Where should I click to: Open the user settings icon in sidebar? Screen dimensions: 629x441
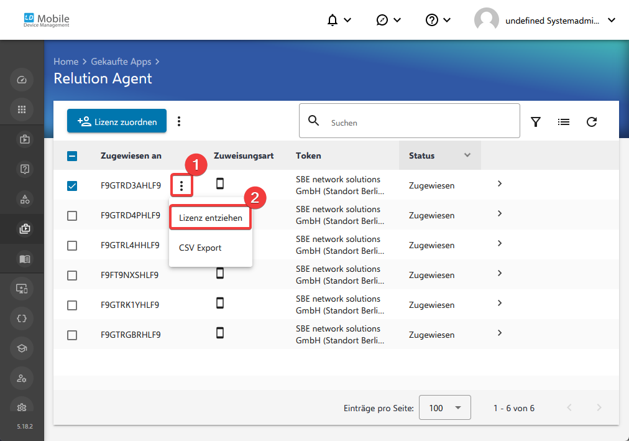(x=22, y=378)
